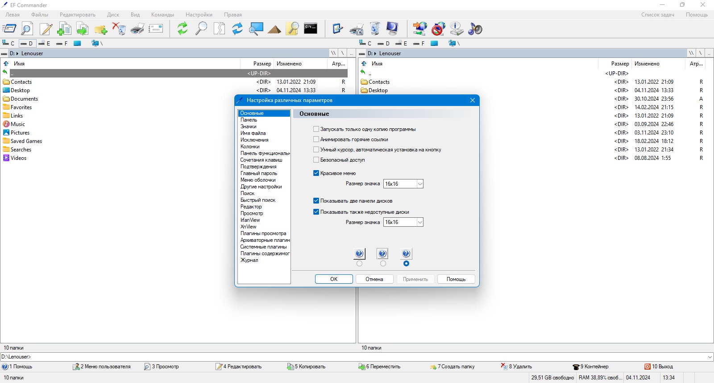Viewport: 714px width, 383px height.
Task: Expand second 'Размер значка' dropdown below unavailable disks
Action: tap(403, 222)
